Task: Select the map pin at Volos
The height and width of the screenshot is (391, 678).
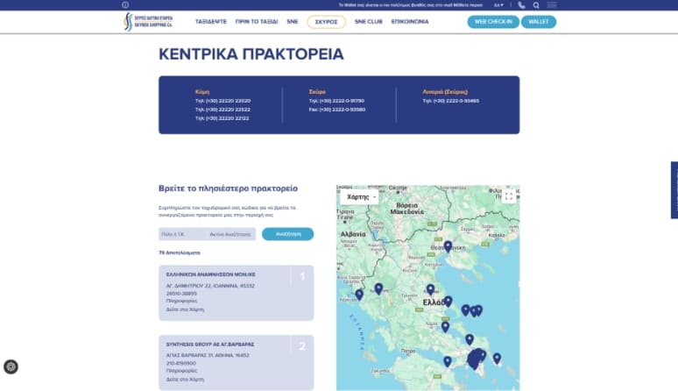Action: [448, 301]
